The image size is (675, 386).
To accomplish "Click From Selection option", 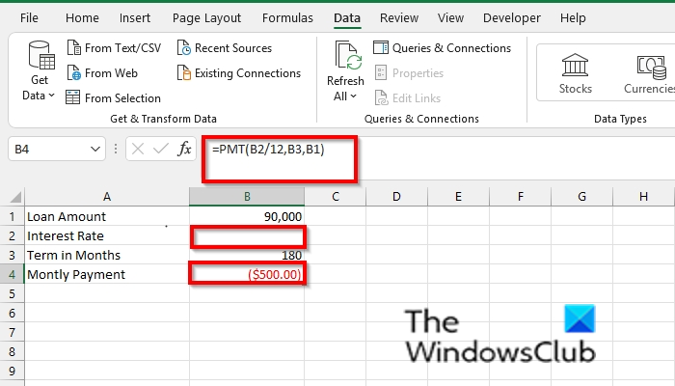I will point(113,98).
